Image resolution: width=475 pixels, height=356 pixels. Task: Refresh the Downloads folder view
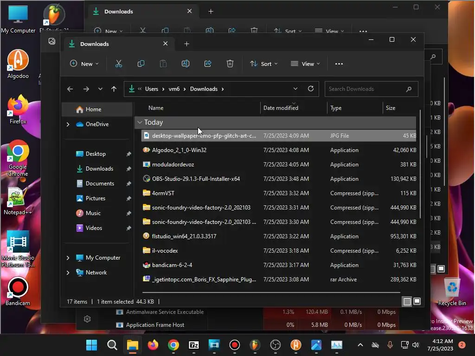(x=310, y=89)
